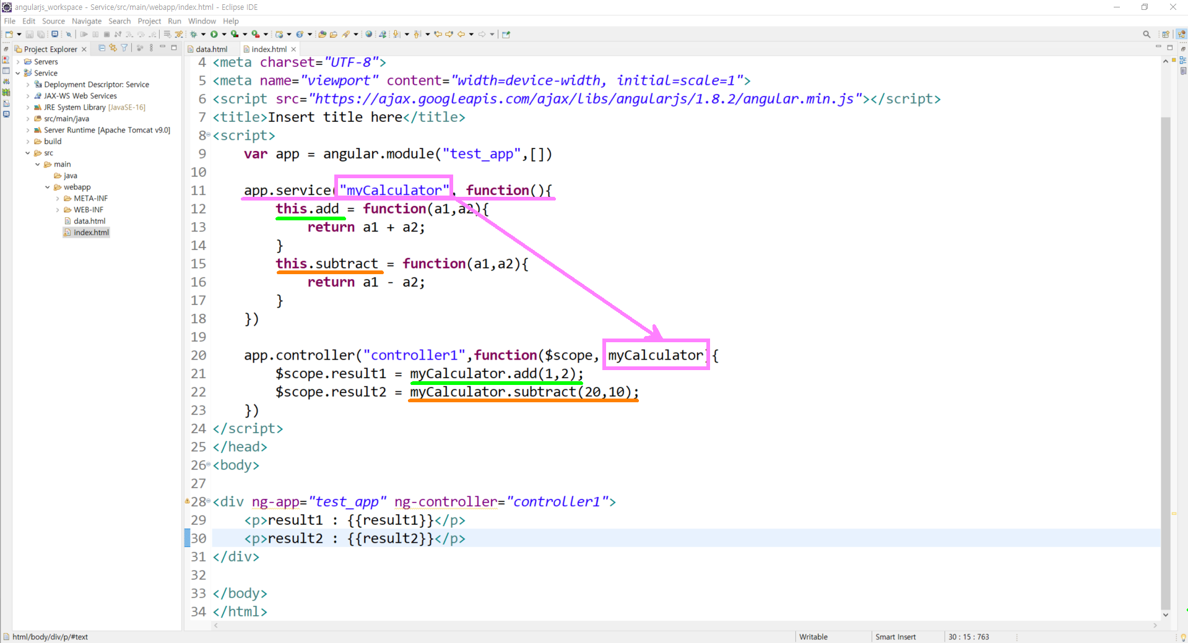
Task: Open the Run dropdown arrow
Action: pyautogui.click(x=224, y=34)
